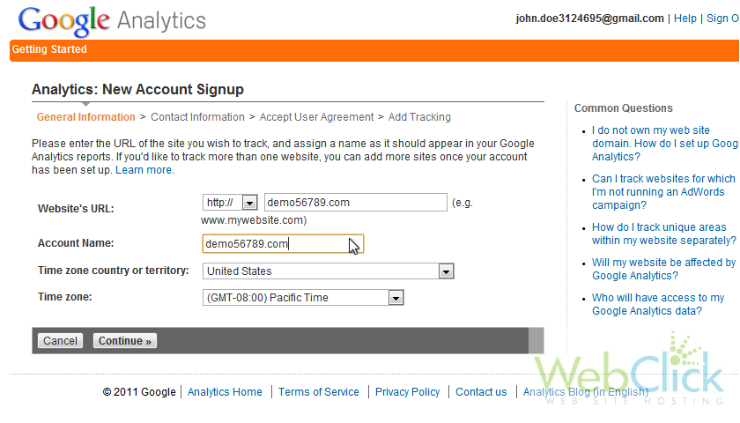Select the Add Tracking step
Screen dimensions: 740x423
coord(419,117)
